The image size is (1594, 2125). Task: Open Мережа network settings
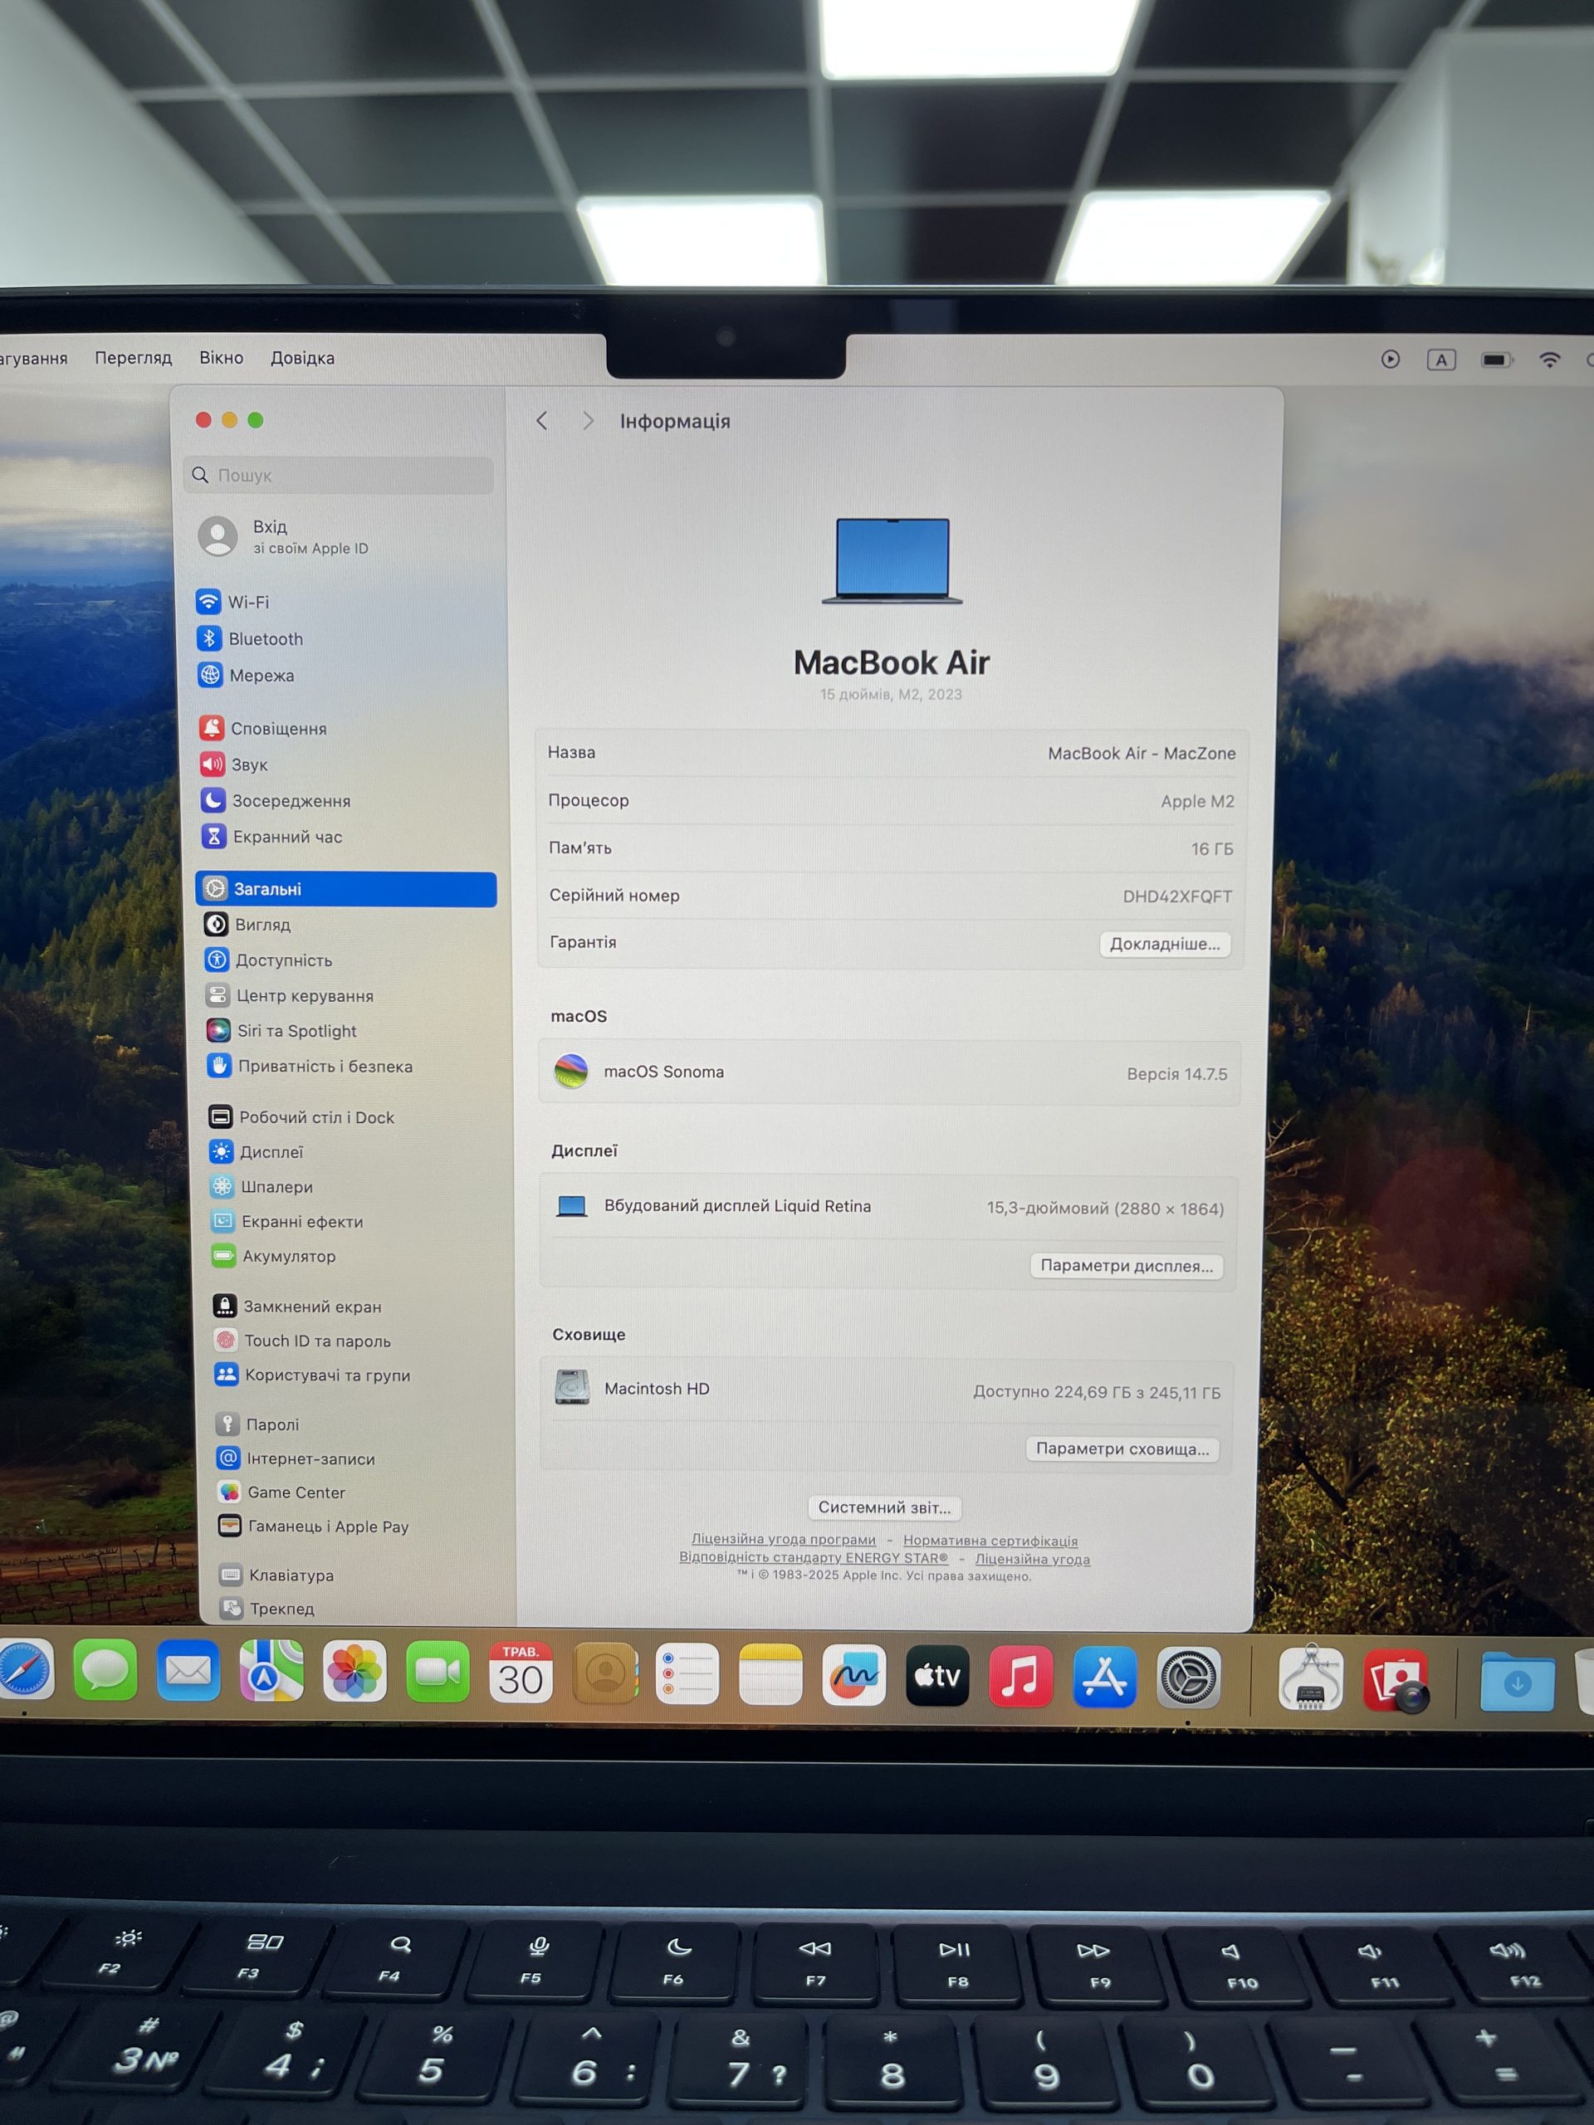pyautogui.click(x=247, y=676)
